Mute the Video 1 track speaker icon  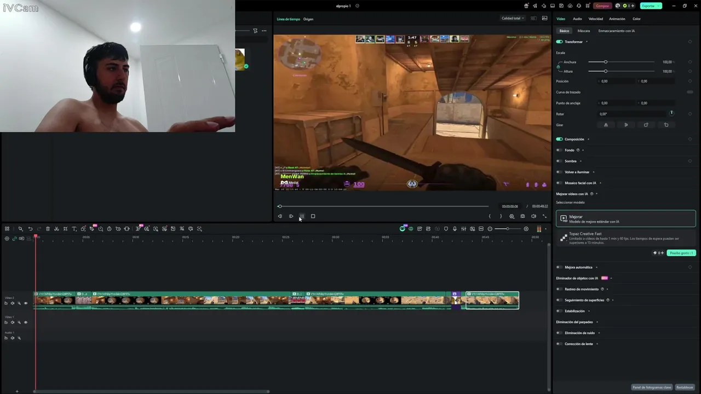click(12, 322)
